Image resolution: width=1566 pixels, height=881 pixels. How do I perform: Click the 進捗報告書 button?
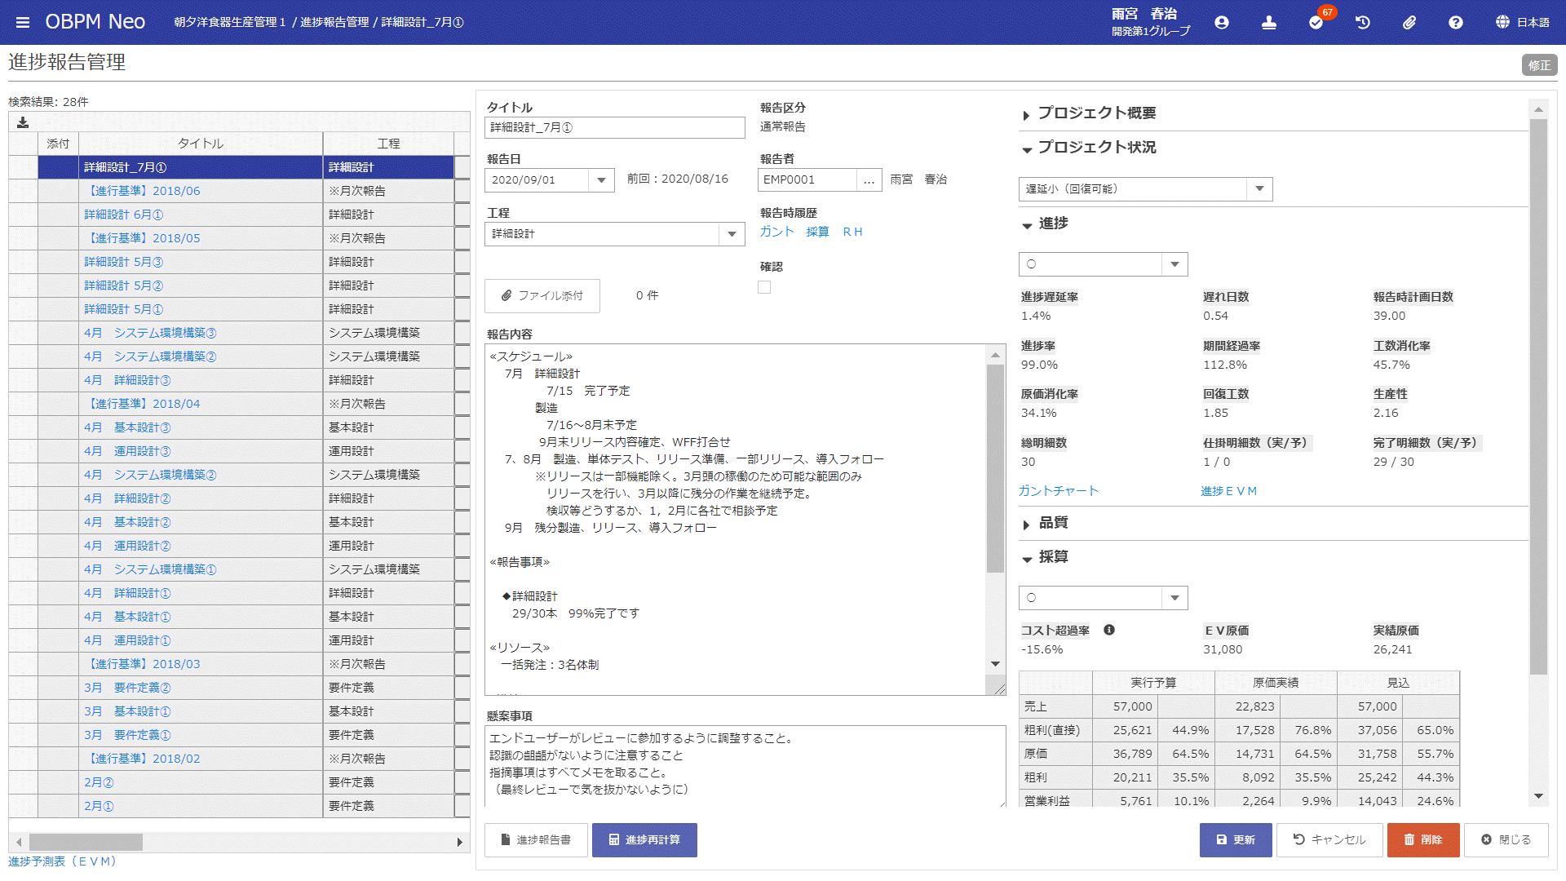[x=536, y=840]
